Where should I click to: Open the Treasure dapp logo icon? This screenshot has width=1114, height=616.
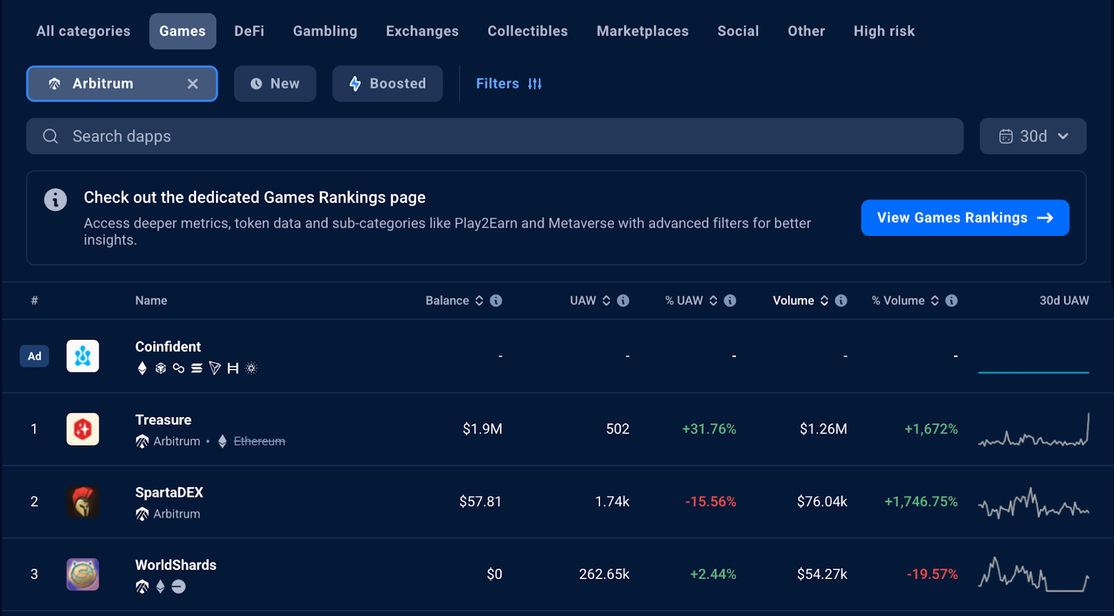82,429
